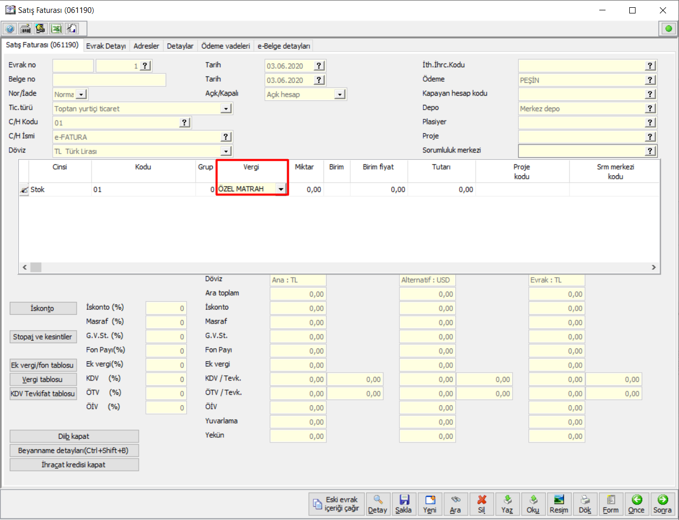Viewport: 679px width, 520px height.
Task: Expand the Döviz currency dropdown
Action: click(226, 151)
